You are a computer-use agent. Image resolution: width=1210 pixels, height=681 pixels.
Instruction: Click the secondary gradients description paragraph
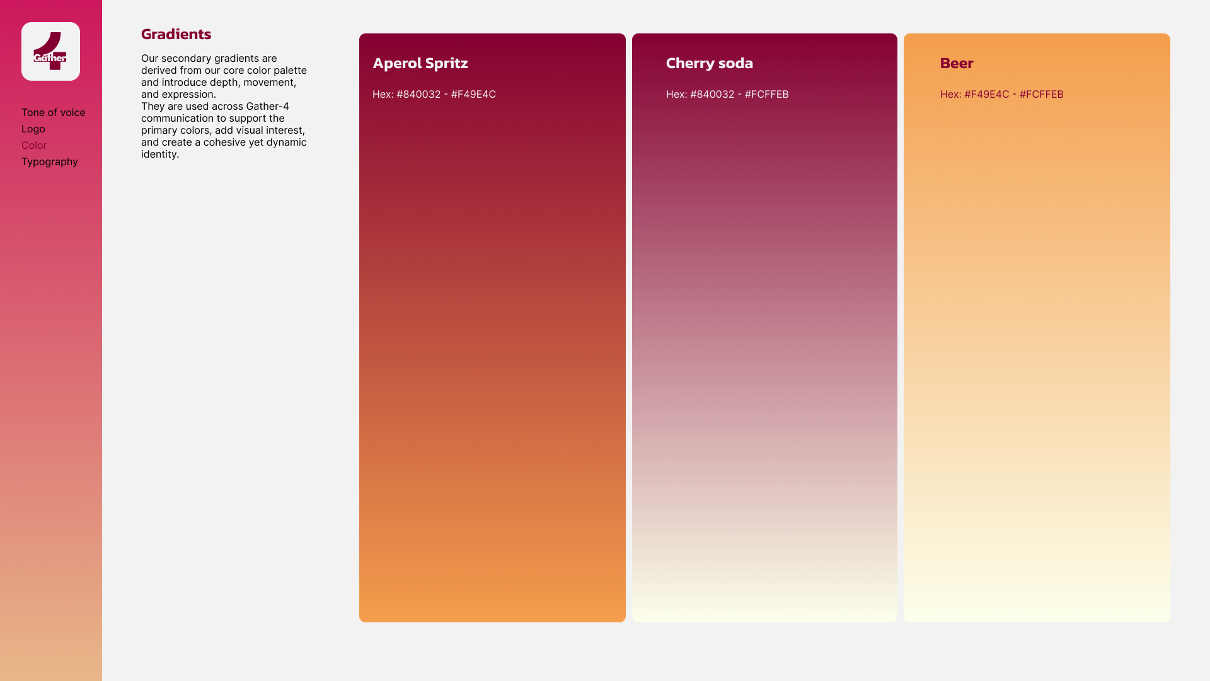(224, 106)
